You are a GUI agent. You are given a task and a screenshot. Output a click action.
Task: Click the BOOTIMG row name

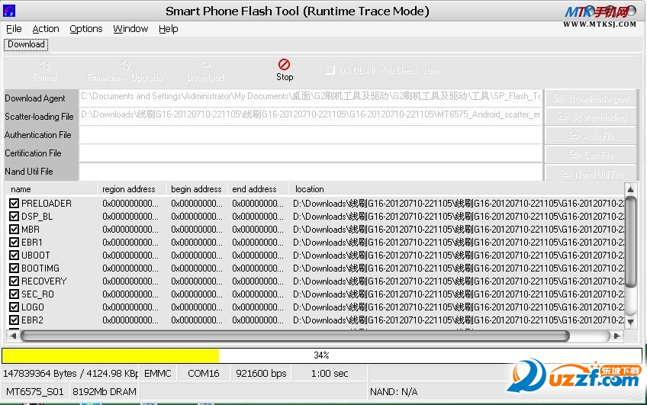[x=40, y=268]
